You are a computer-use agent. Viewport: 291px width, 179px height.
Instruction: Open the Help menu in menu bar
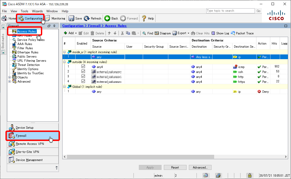click(x=65, y=11)
